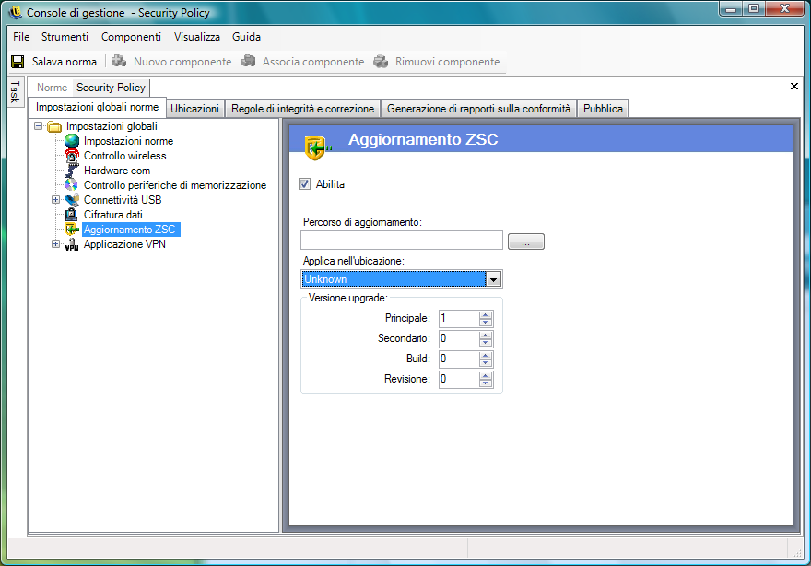Click the Controllo periferiche di memorizzazione disc icon
811x566 pixels.
click(72, 185)
